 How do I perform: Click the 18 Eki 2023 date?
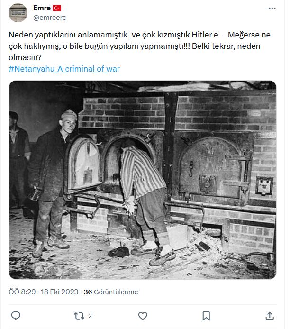[x=60, y=292]
